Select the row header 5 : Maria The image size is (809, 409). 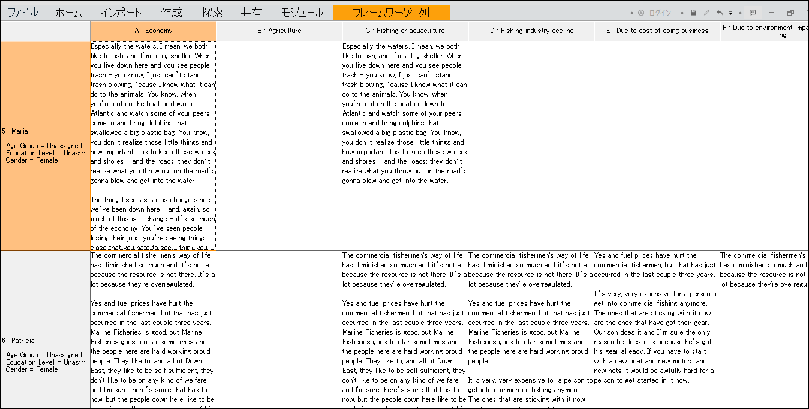click(45, 146)
